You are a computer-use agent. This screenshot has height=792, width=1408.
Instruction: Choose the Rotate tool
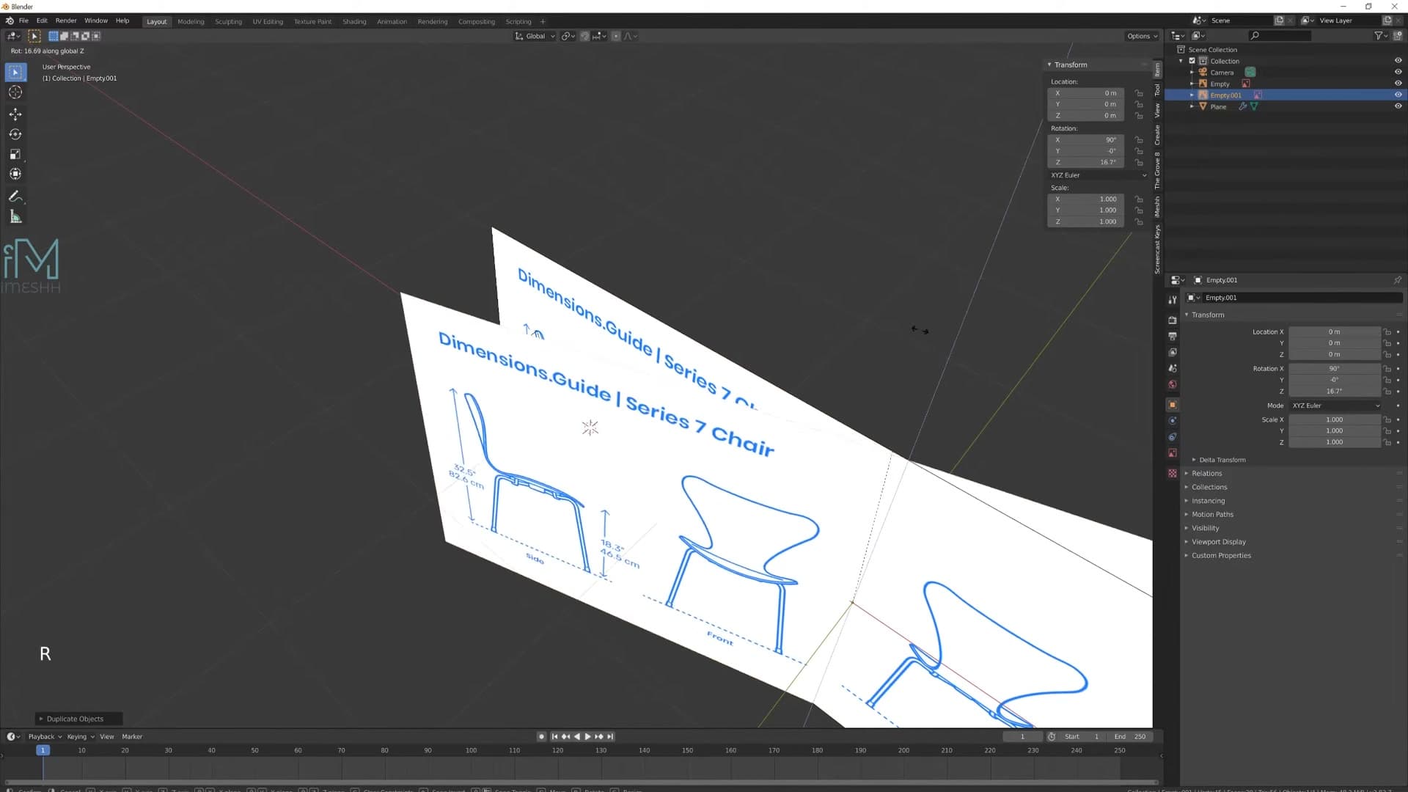click(15, 134)
